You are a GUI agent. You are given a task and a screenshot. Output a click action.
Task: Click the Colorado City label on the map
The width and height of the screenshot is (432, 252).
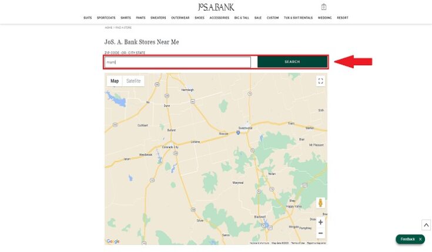(170, 147)
